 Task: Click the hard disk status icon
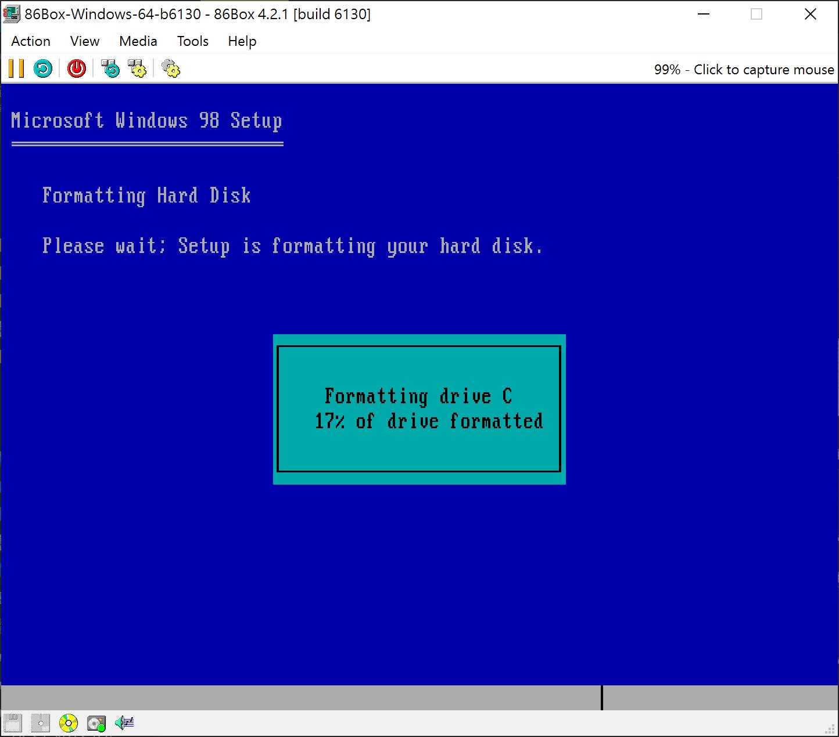[96, 723]
